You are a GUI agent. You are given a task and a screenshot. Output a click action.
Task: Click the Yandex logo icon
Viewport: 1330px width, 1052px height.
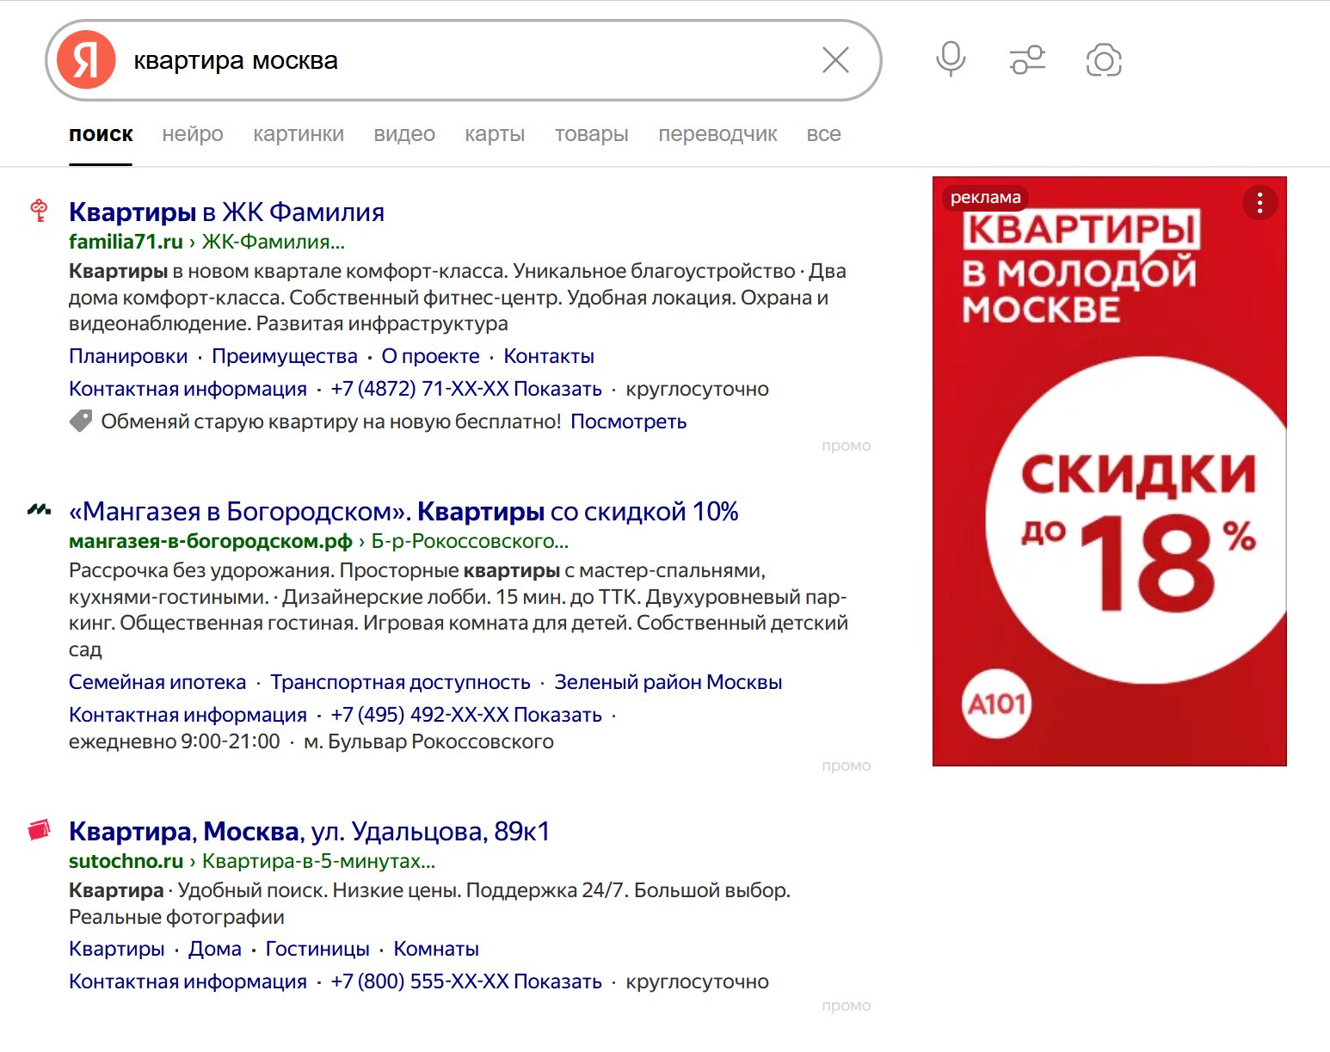(x=86, y=60)
